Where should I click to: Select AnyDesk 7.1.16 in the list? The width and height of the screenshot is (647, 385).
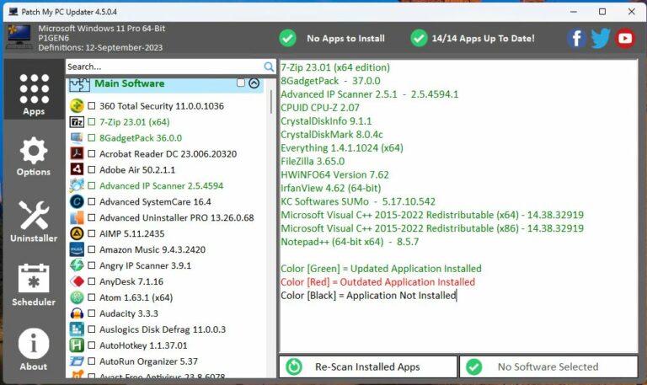tap(131, 281)
